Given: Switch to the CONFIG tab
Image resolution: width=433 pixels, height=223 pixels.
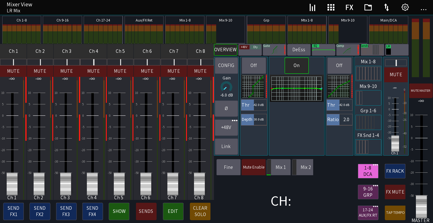Looking at the screenshot, I should click(226, 65).
